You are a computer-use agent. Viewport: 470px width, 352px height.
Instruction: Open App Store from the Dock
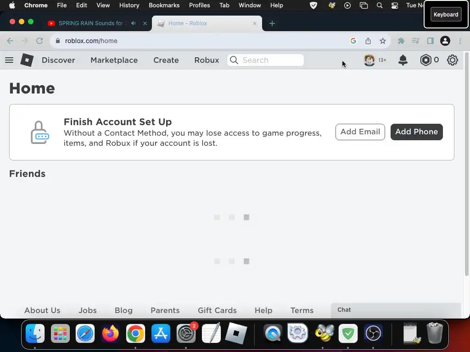click(161, 333)
